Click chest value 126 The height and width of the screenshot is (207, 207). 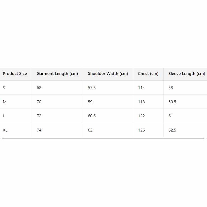[x=141, y=130]
